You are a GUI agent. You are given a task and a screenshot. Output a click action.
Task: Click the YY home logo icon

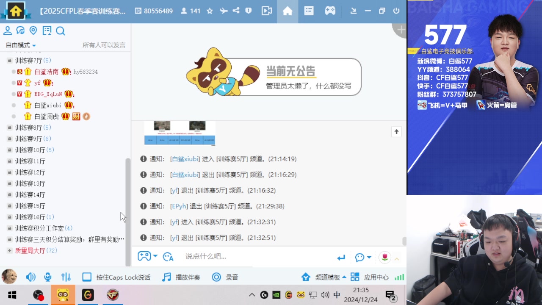[16, 11]
